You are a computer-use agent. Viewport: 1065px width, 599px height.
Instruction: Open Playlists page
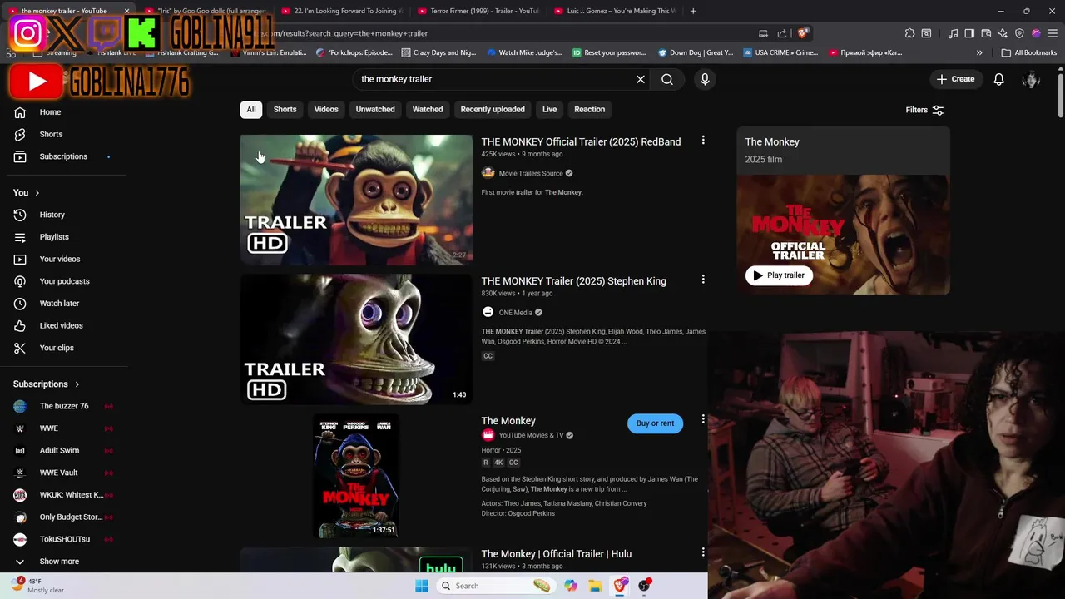click(54, 237)
